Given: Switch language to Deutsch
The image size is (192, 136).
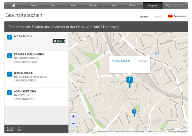Looking at the screenshot, I should point(144,17).
